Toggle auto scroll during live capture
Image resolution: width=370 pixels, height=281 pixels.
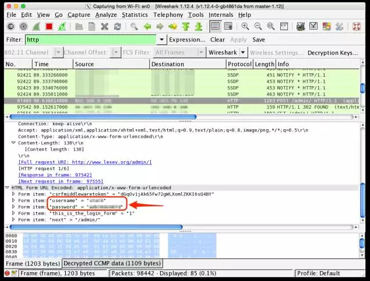(x=228, y=26)
